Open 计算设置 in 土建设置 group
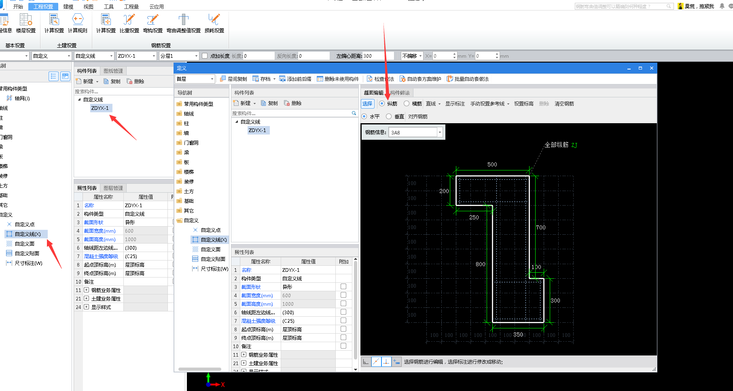The width and height of the screenshot is (733, 391). click(54, 23)
